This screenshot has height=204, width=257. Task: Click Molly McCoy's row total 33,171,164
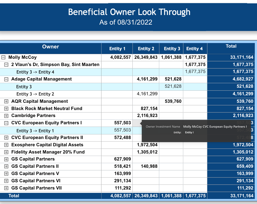pyautogui.click(x=242, y=57)
